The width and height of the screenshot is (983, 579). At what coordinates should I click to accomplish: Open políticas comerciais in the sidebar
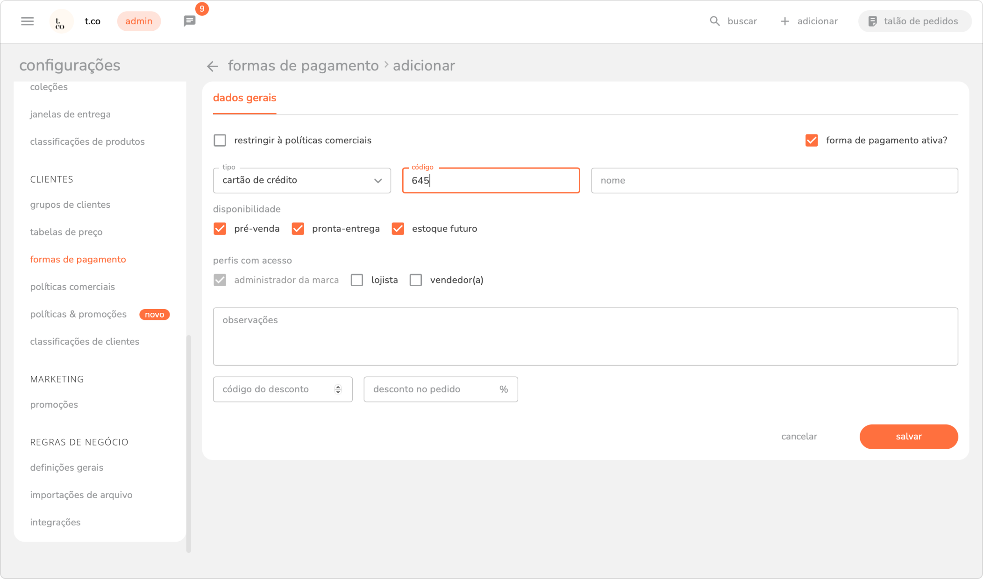72,287
